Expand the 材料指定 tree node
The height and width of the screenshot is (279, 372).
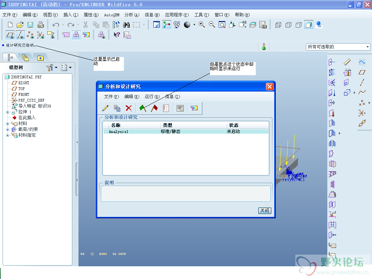tap(7, 135)
